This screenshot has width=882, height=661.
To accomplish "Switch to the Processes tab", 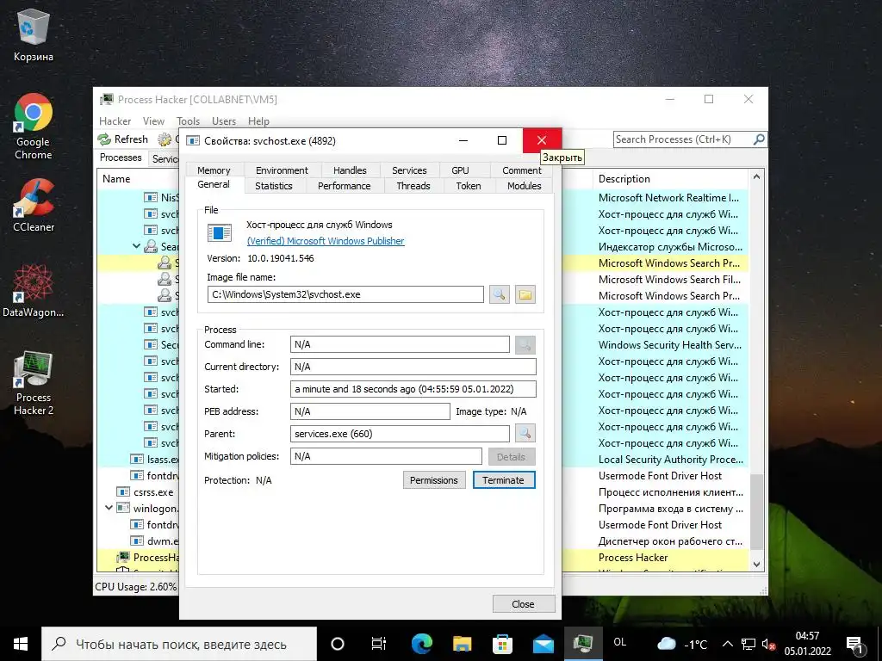I will pos(121,158).
